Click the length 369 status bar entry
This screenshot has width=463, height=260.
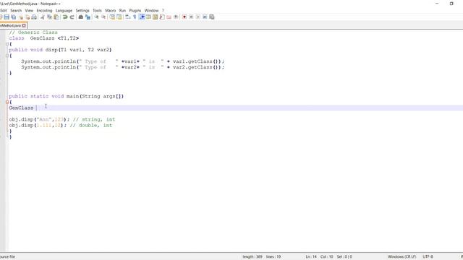point(252,257)
